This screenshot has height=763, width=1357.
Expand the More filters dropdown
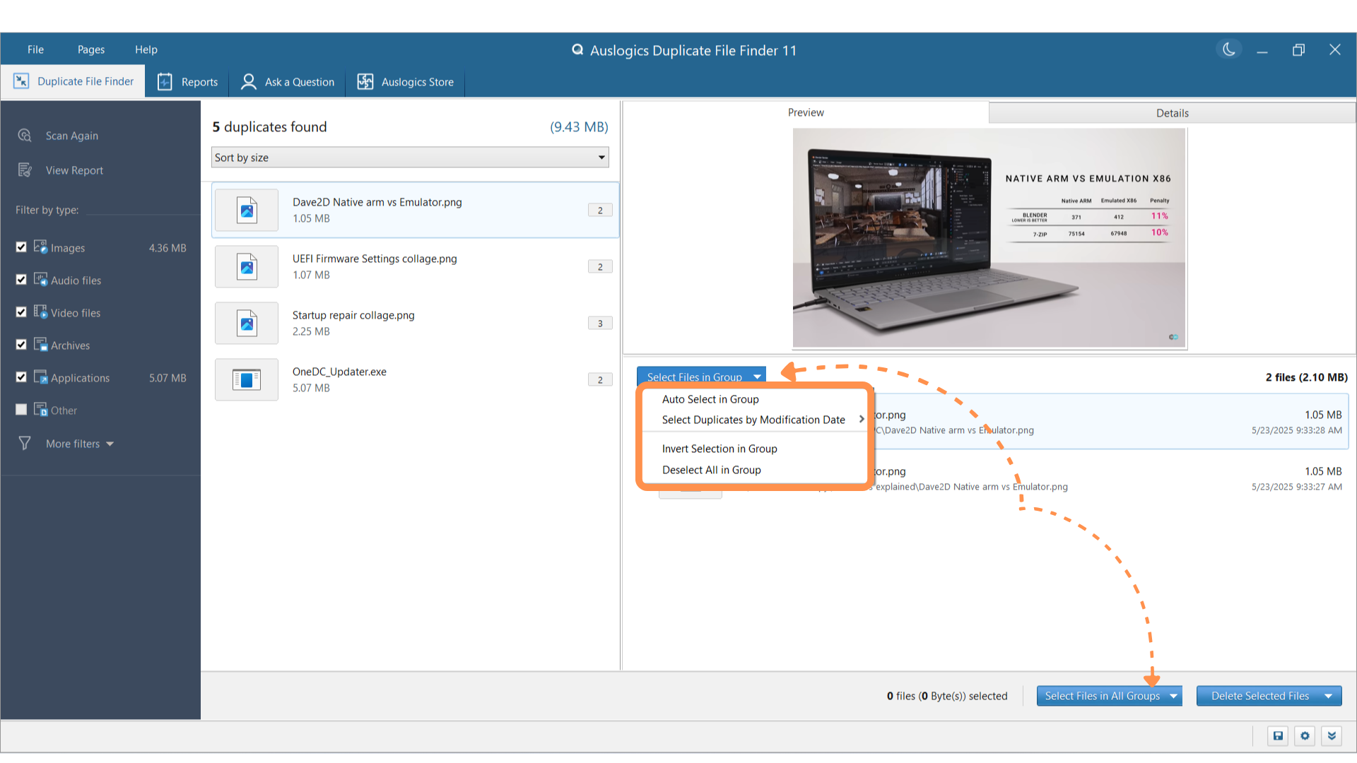[79, 444]
